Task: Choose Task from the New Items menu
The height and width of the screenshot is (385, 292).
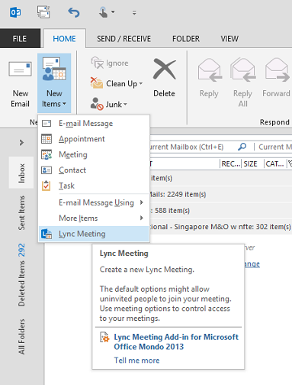Action: (x=94, y=186)
